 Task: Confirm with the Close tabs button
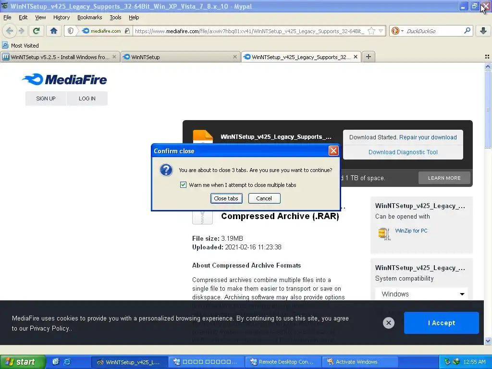coord(226,198)
